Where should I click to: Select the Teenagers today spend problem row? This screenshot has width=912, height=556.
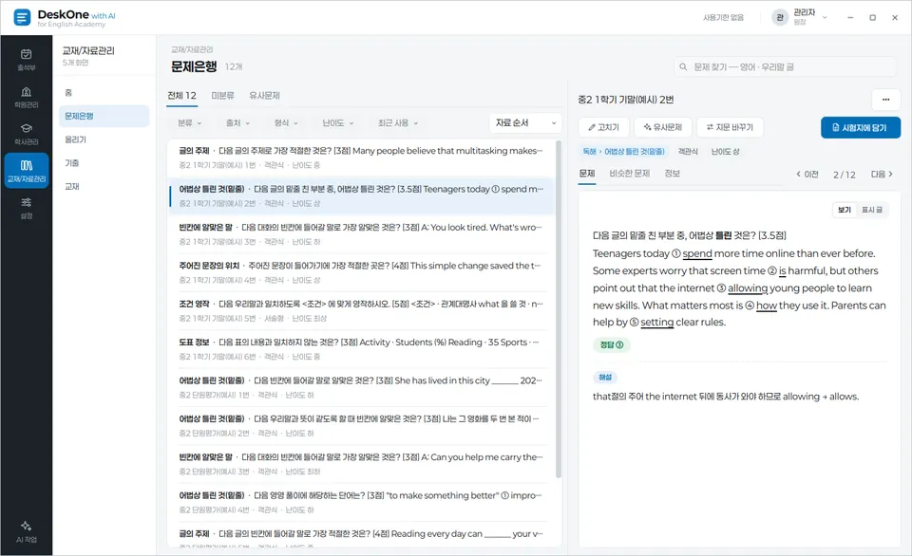[361, 195]
